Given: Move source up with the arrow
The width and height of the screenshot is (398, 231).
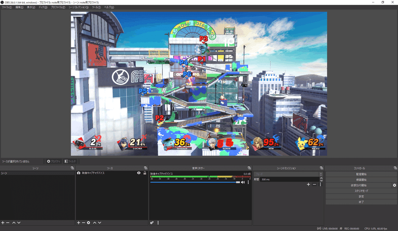Looking at the screenshot, I should 95,223.
